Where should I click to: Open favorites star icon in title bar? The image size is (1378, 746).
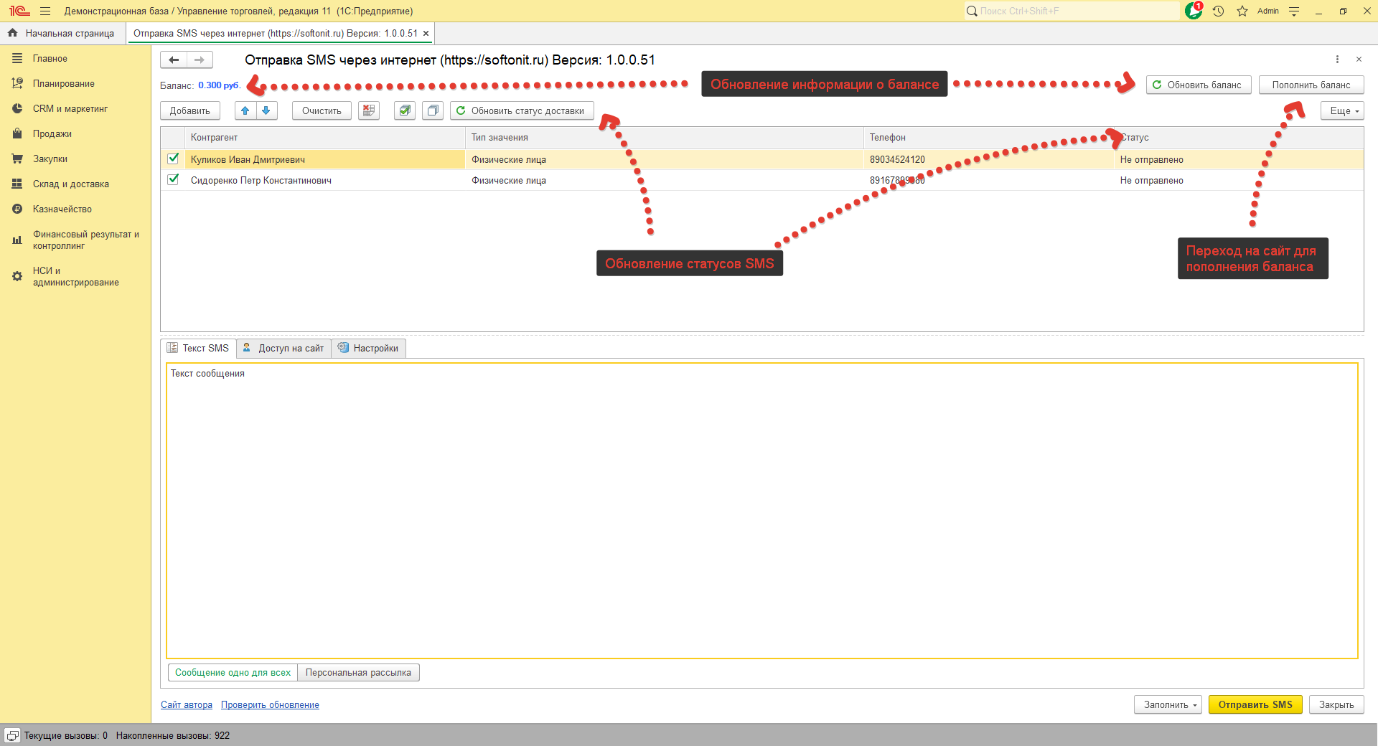(1242, 11)
